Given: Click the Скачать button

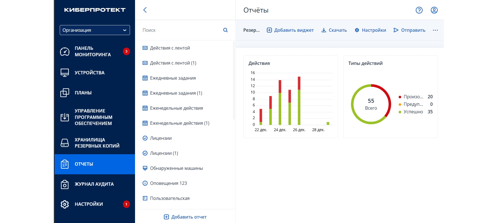Looking at the screenshot, I should [334, 30].
